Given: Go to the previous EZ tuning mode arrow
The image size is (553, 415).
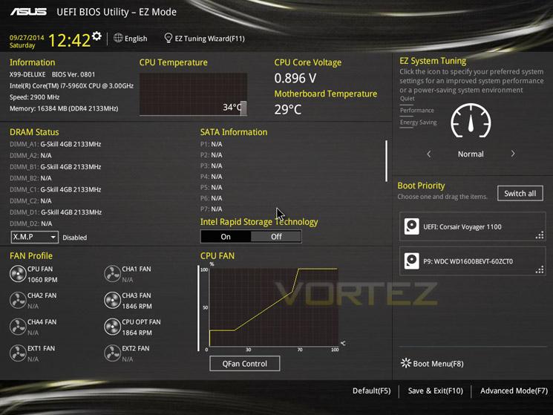Looking at the screenshot, I should point(429,154).
